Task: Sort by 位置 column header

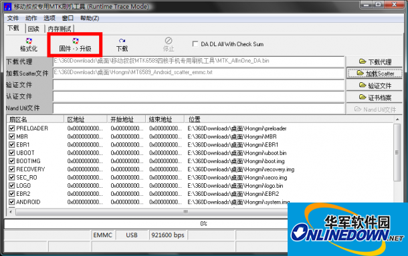Action: point(289,120)
